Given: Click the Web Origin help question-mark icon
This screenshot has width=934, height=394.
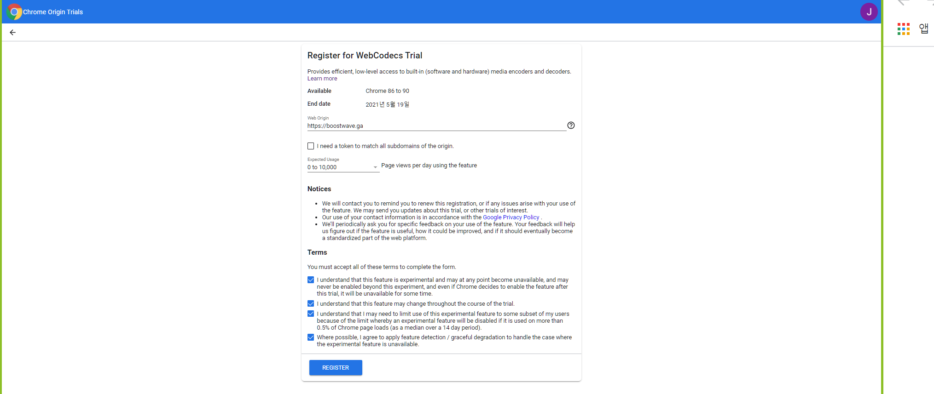Looking at the screenshot, I should [x=571, y=126].
